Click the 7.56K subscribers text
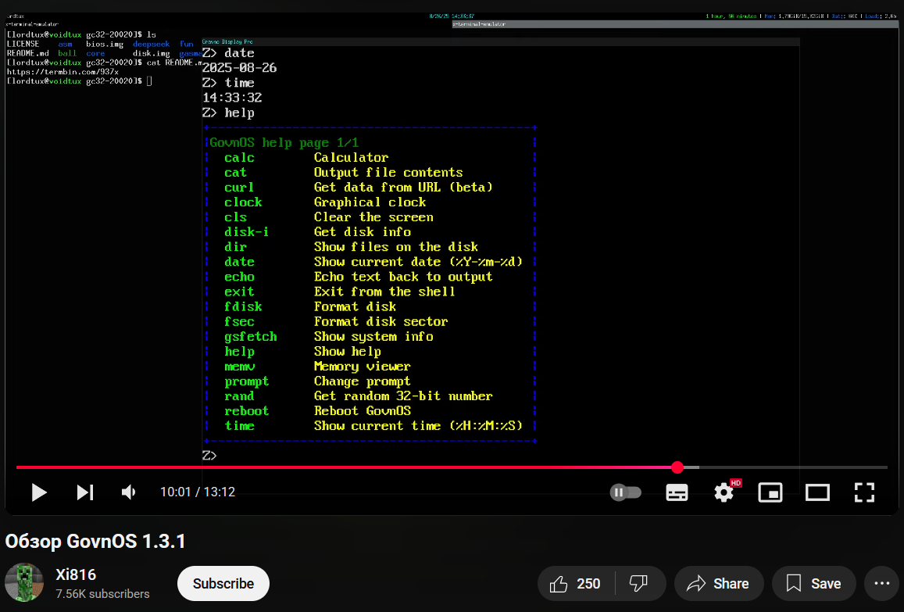This screenshot has height=612, width=904. [x=102, y=593]
